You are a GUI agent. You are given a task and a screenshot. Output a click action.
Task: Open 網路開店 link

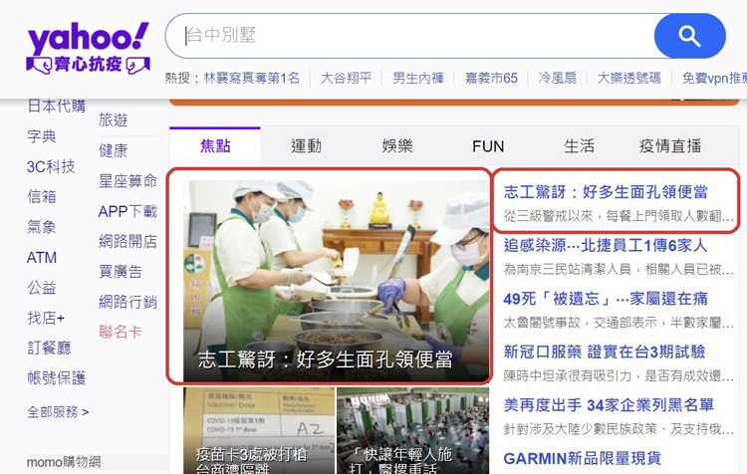pos(127,242)
